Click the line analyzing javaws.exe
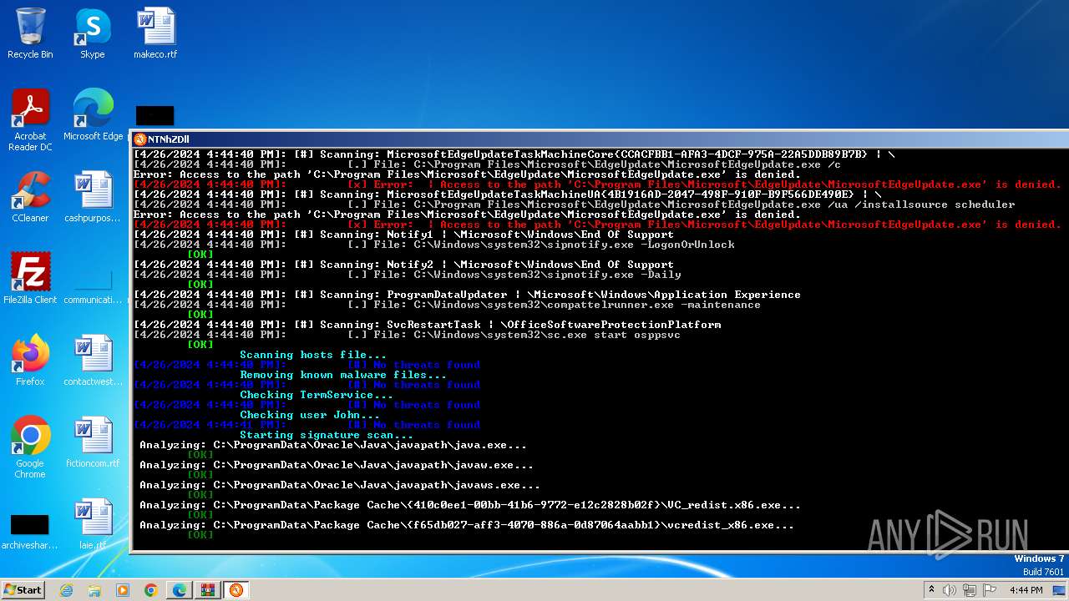 point(340,485)
